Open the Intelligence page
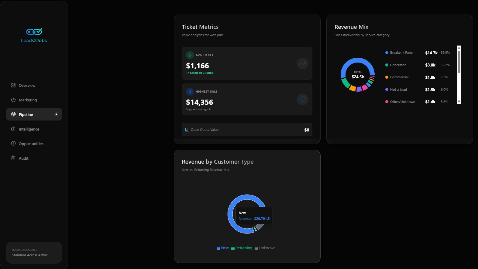Viewport: 478px width, 269px height. (34, 129)
